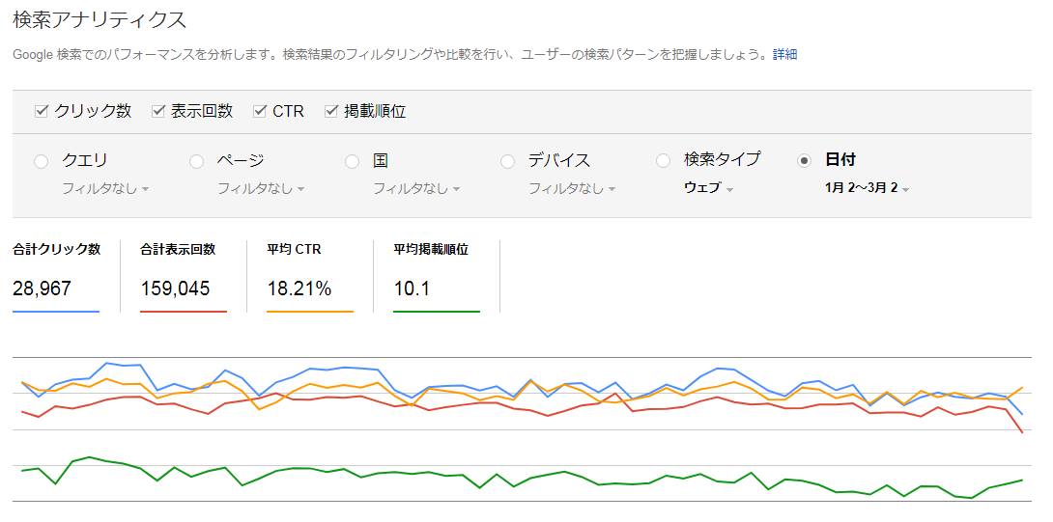Click the 合計クリック数 value 28,967
The image size is (1053, 522).
pos(43,288)
